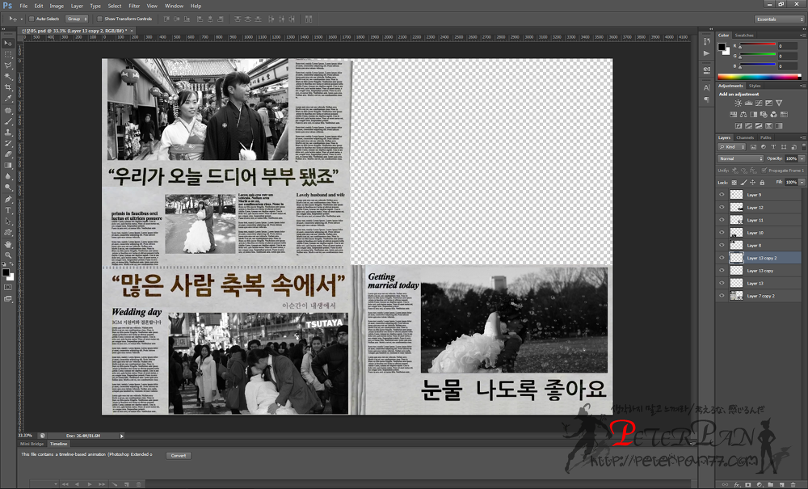Switch to the Channels tab

point(744,137)
